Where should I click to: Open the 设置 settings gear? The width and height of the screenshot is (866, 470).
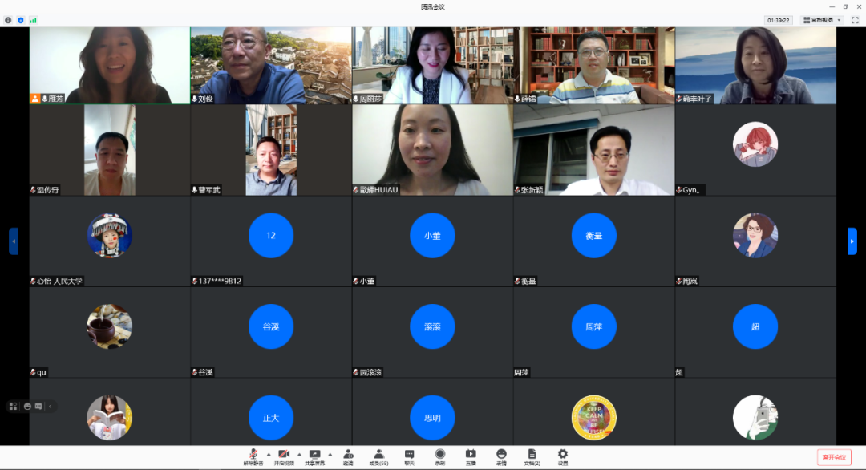(562, 457)
